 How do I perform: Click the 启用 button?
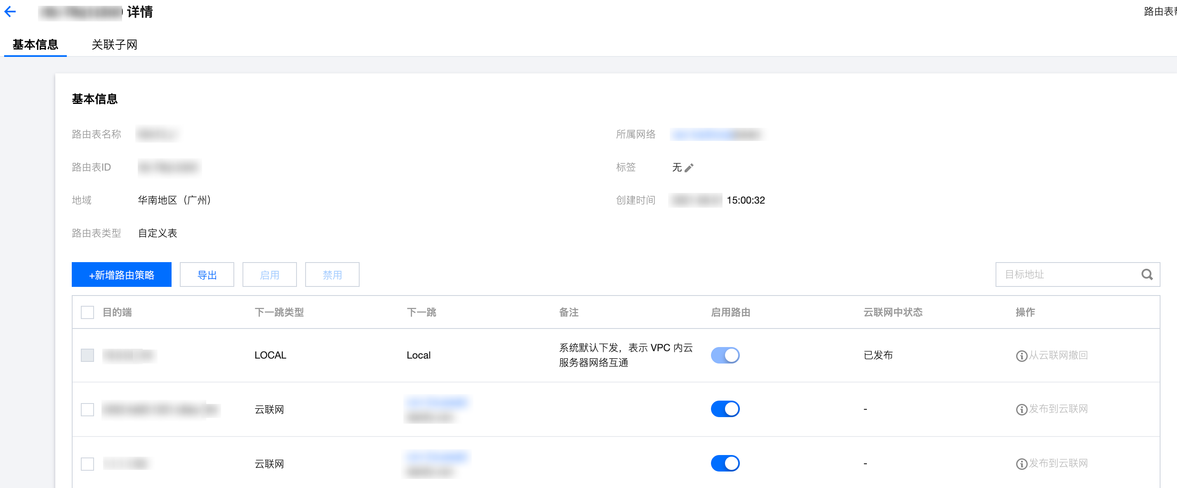[x=269, y=275]
